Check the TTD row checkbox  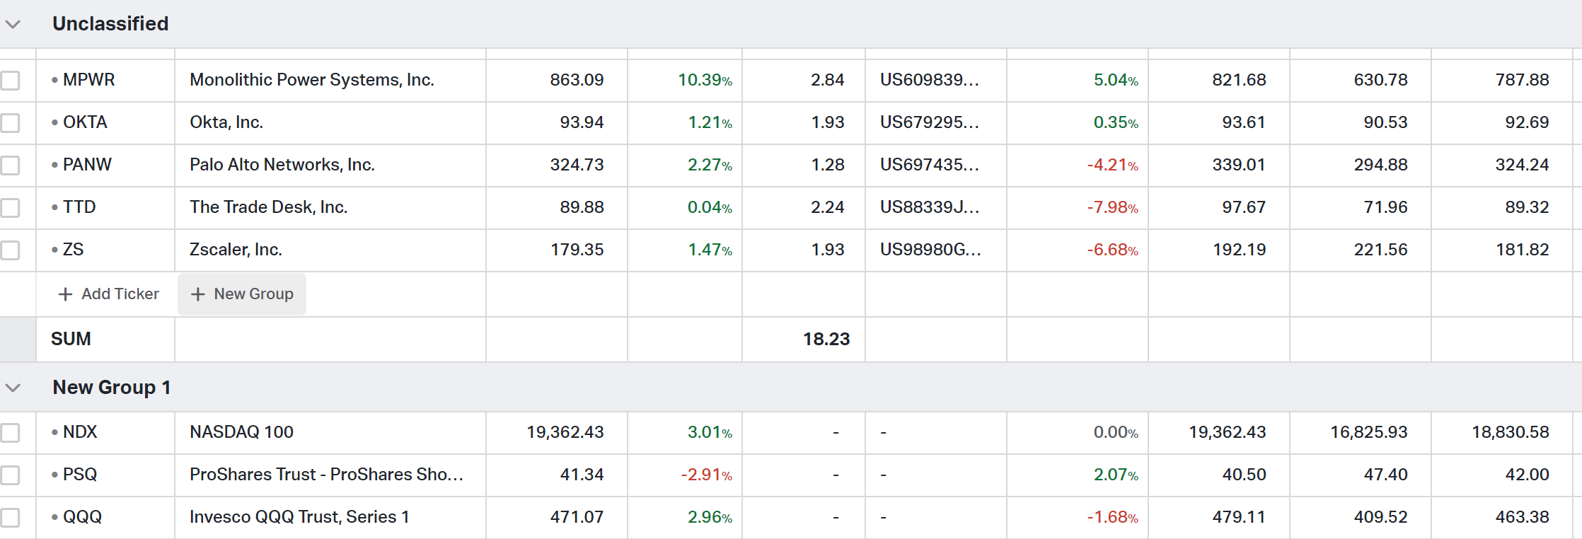(x=10, y=208)
